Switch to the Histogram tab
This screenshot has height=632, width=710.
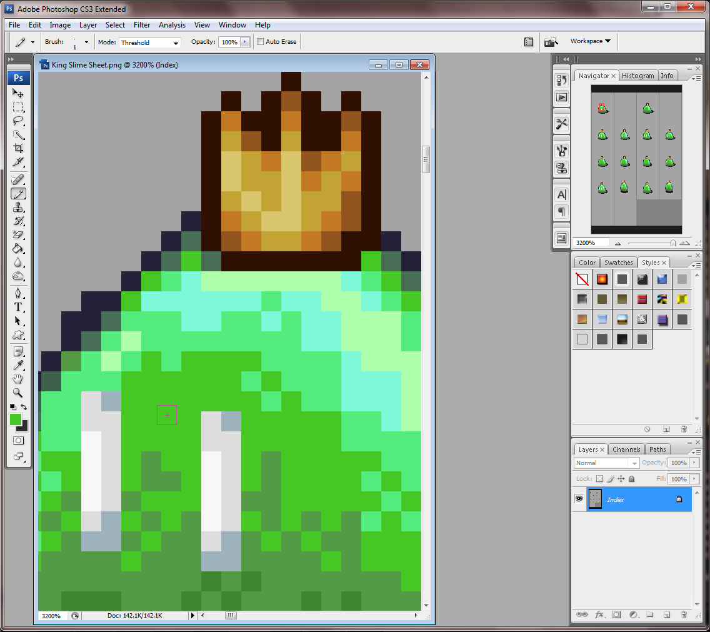637,76
